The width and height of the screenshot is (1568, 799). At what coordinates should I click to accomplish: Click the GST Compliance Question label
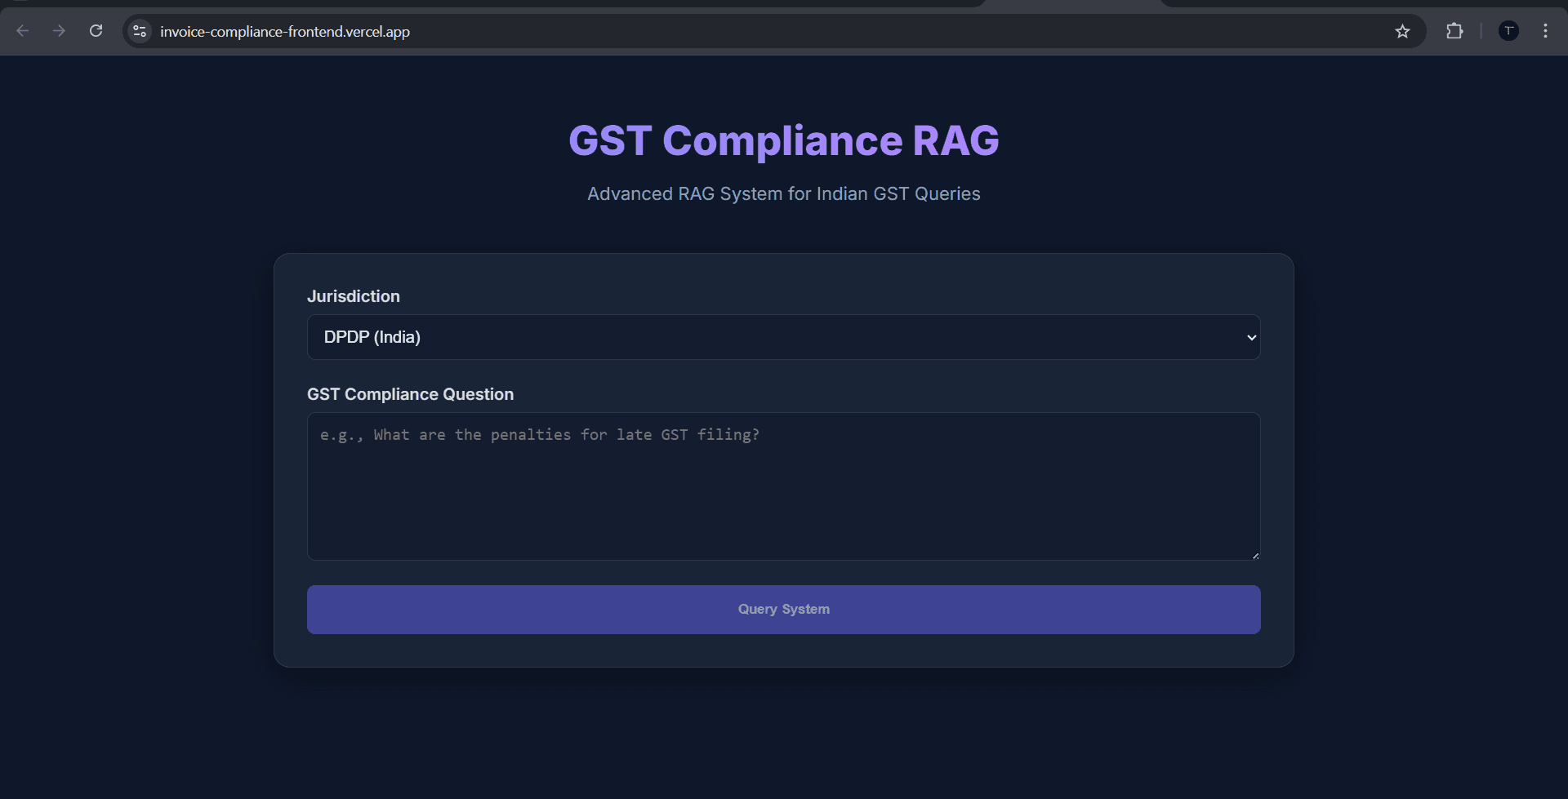[x=410, y=394]
